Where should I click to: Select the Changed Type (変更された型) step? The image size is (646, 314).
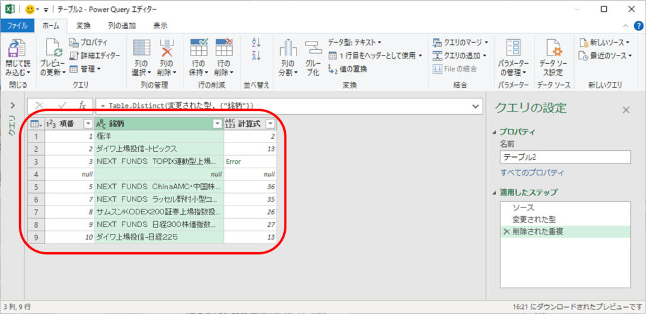pyautogui.click(x=565, y=219)
